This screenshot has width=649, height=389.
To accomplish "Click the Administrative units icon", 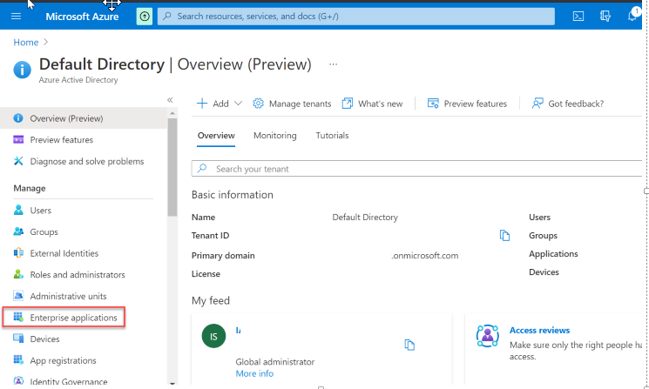I will pos(18,296).
